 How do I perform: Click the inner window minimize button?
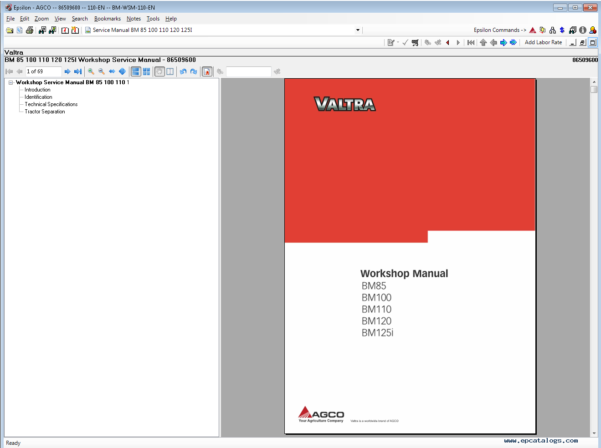[573, 42]
